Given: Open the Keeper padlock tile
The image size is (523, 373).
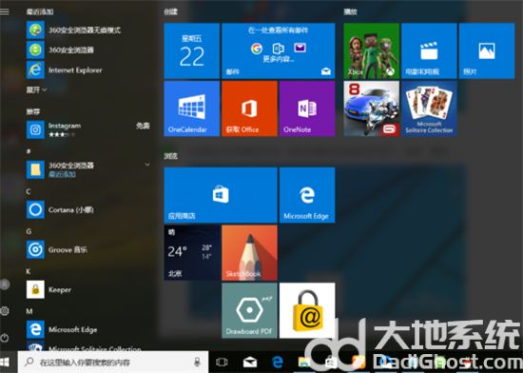Looking at the screenshot, I should [307, 310].
